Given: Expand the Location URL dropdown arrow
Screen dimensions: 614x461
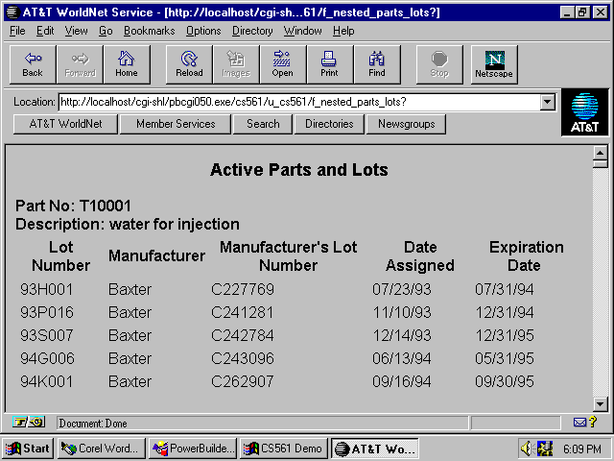Looking at the screenshot, I should point(548,103).
